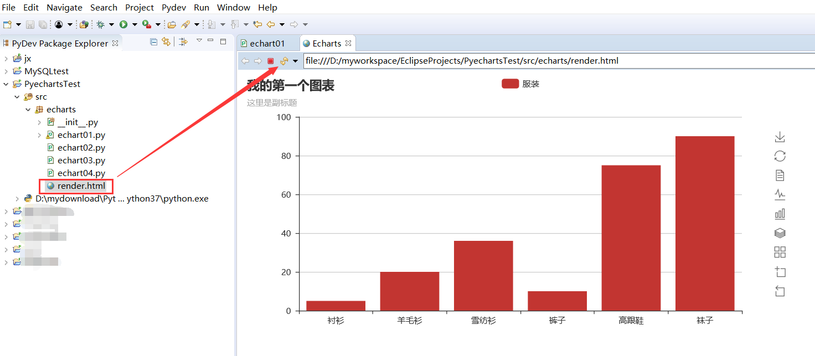Image resolution: width=815 pixels, height=356 pixels.
Task: Collapse the PyechartsTest project node
Action: [x=5, y=84]
